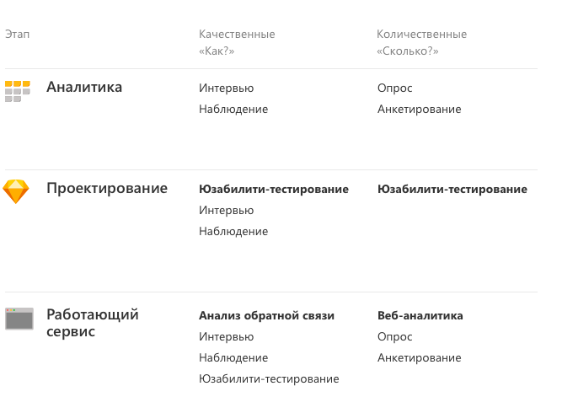Click the Аналитика grid icon
The width and height of the screenshot is (562, 413).
[x=18, y=91]
